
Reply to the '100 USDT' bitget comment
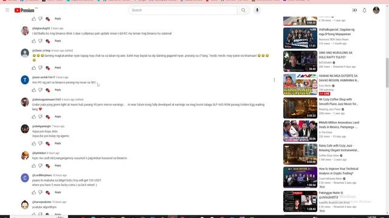point(58,192)
